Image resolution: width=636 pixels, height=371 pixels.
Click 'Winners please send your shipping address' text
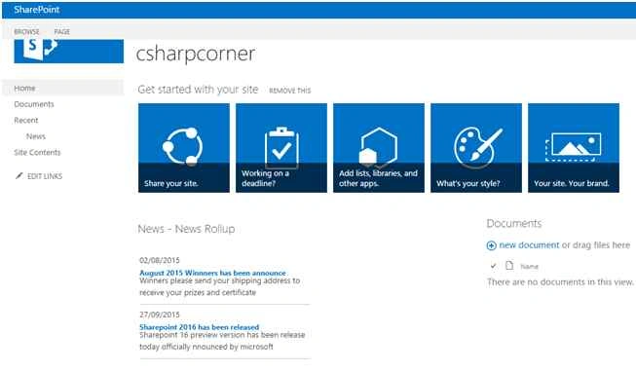pos(220,286)
